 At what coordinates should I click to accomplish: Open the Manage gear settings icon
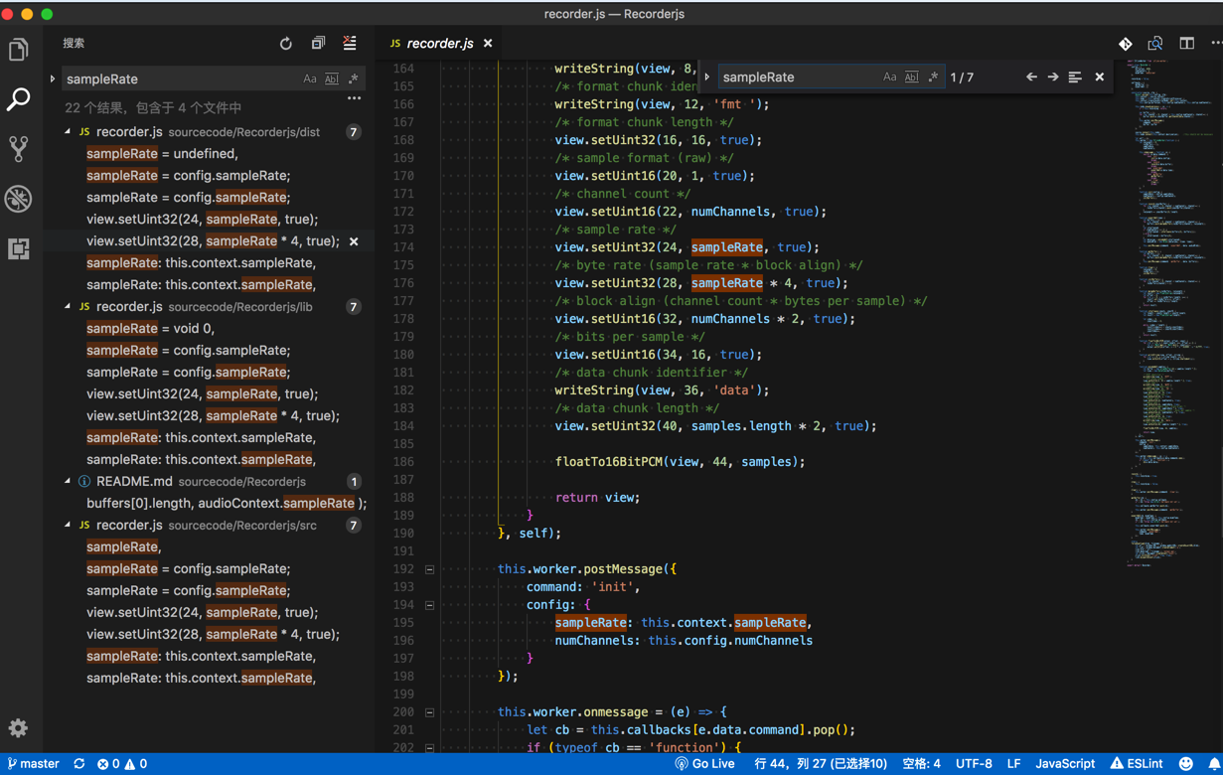(x=18, y=727)
